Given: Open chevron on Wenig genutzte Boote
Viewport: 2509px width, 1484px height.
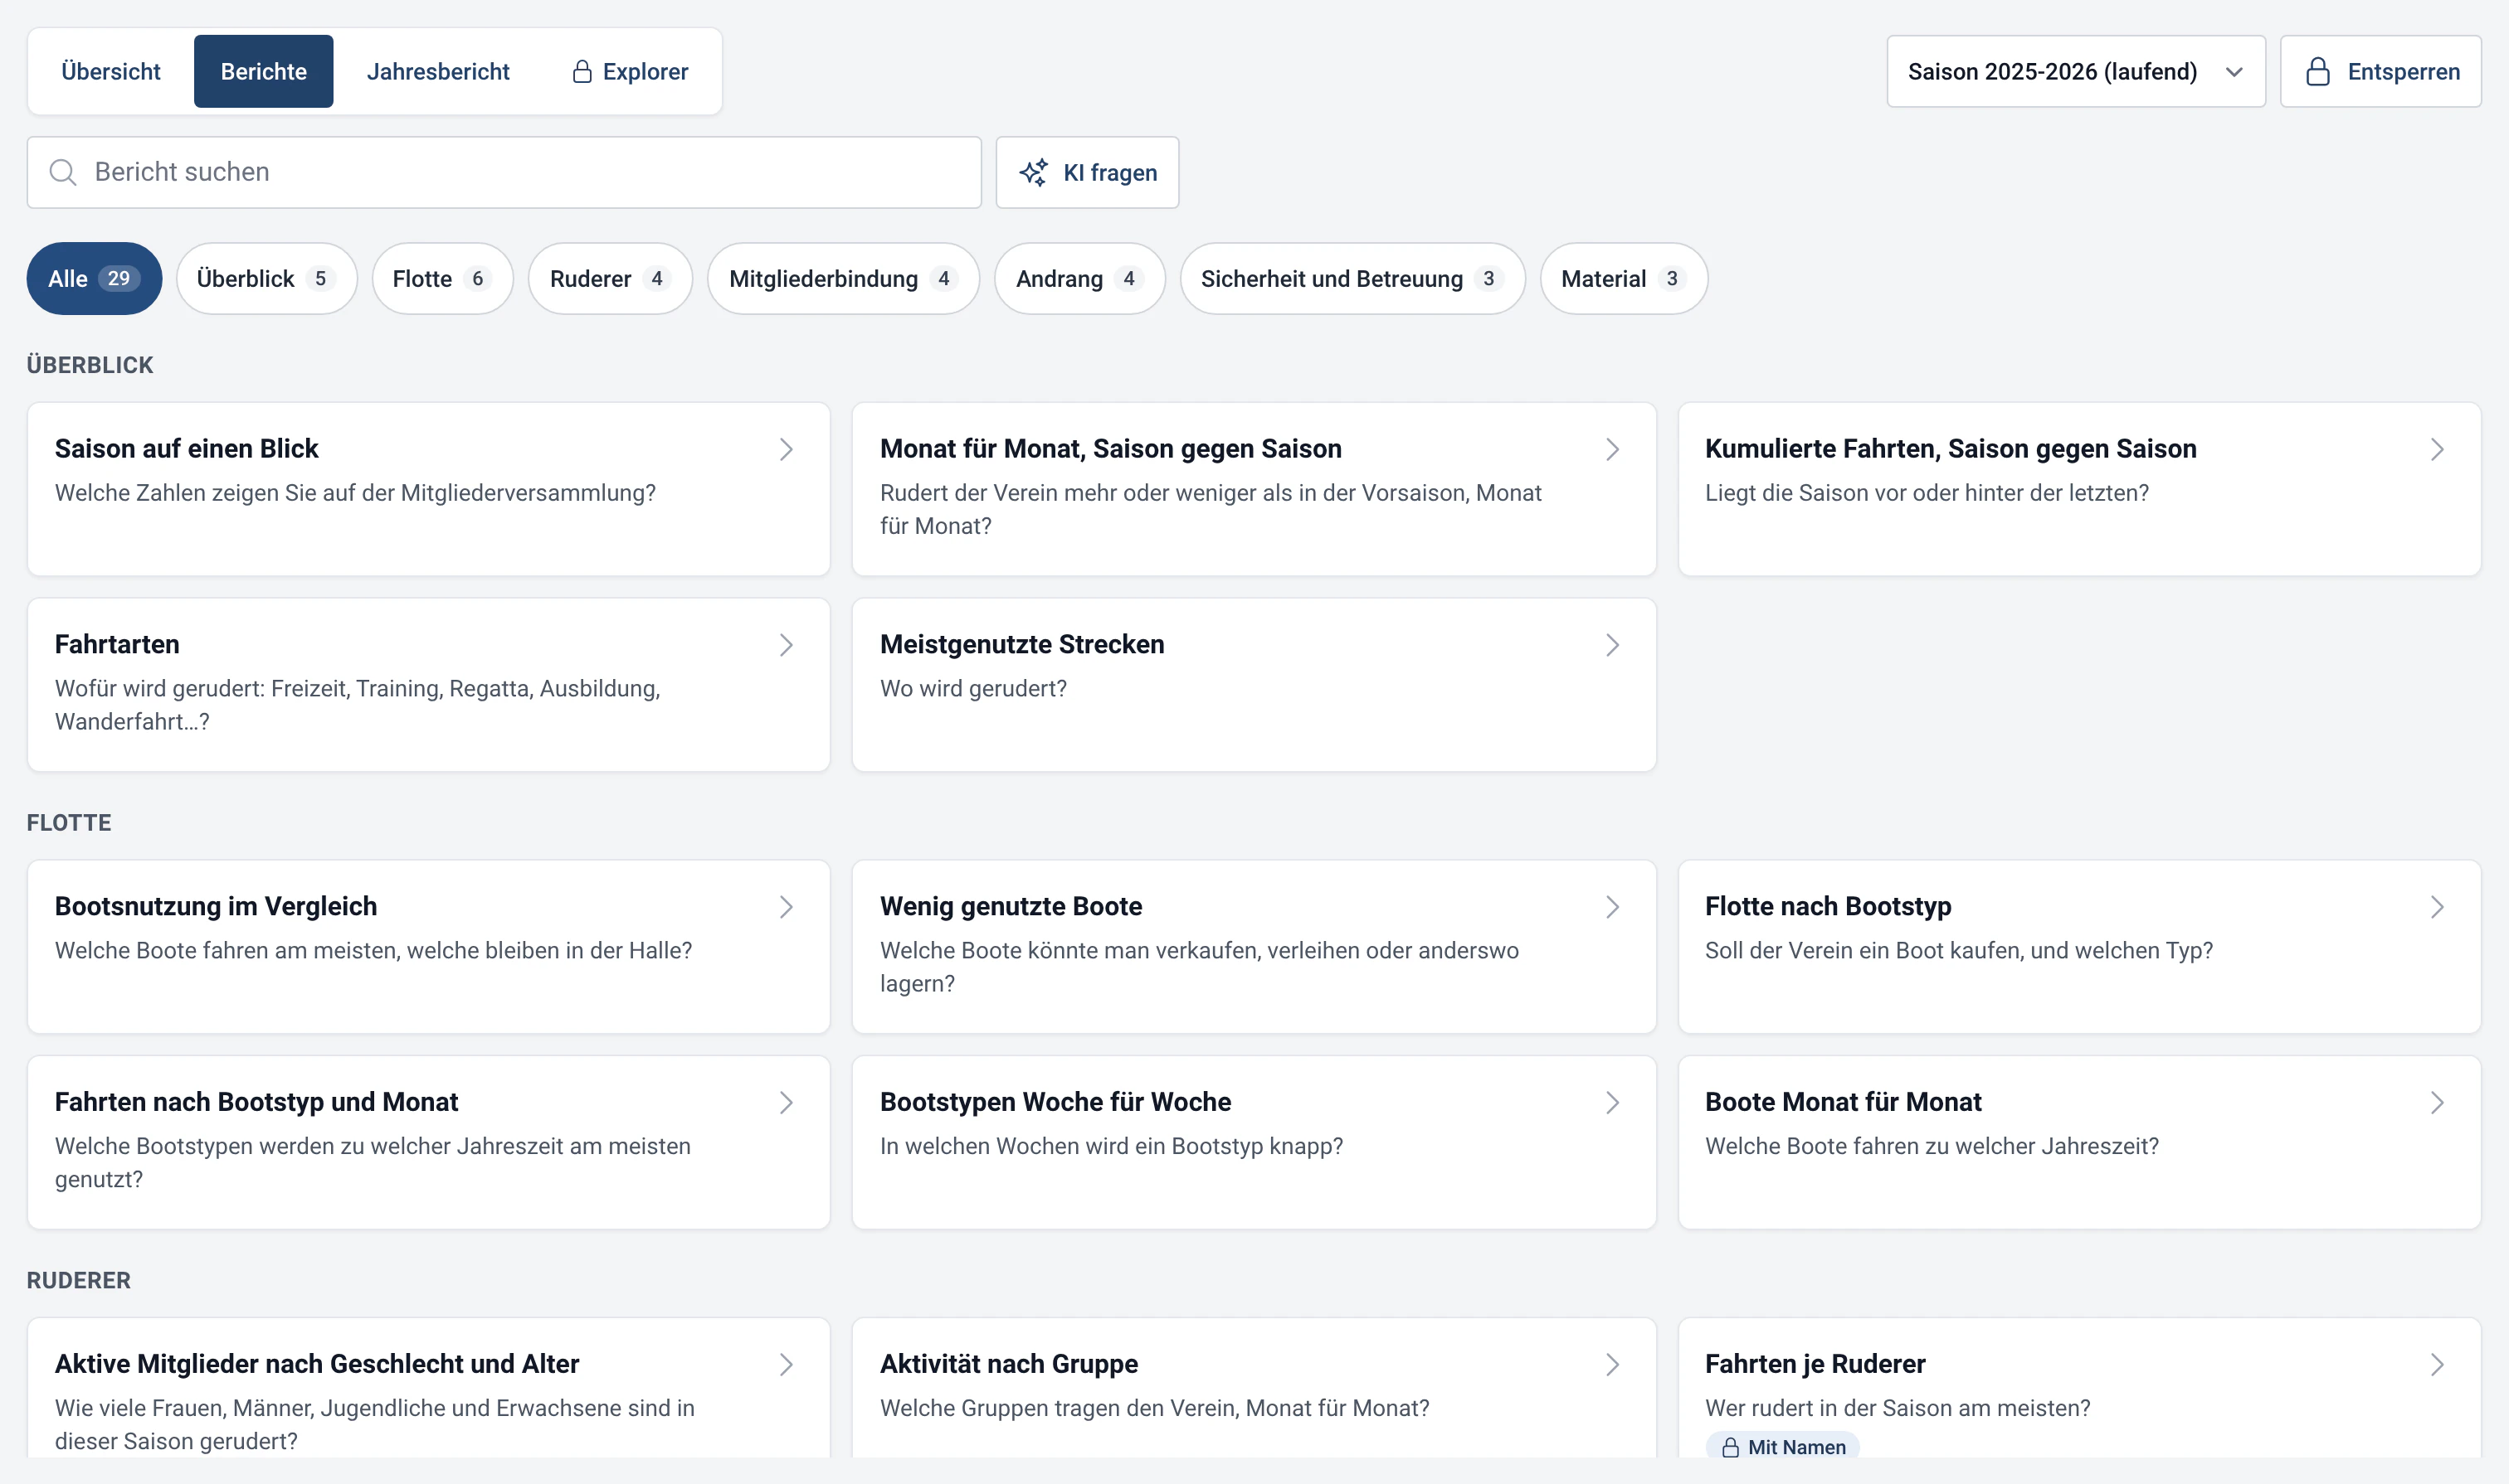Looking at the screenshot, I should tap(1612, 907).
